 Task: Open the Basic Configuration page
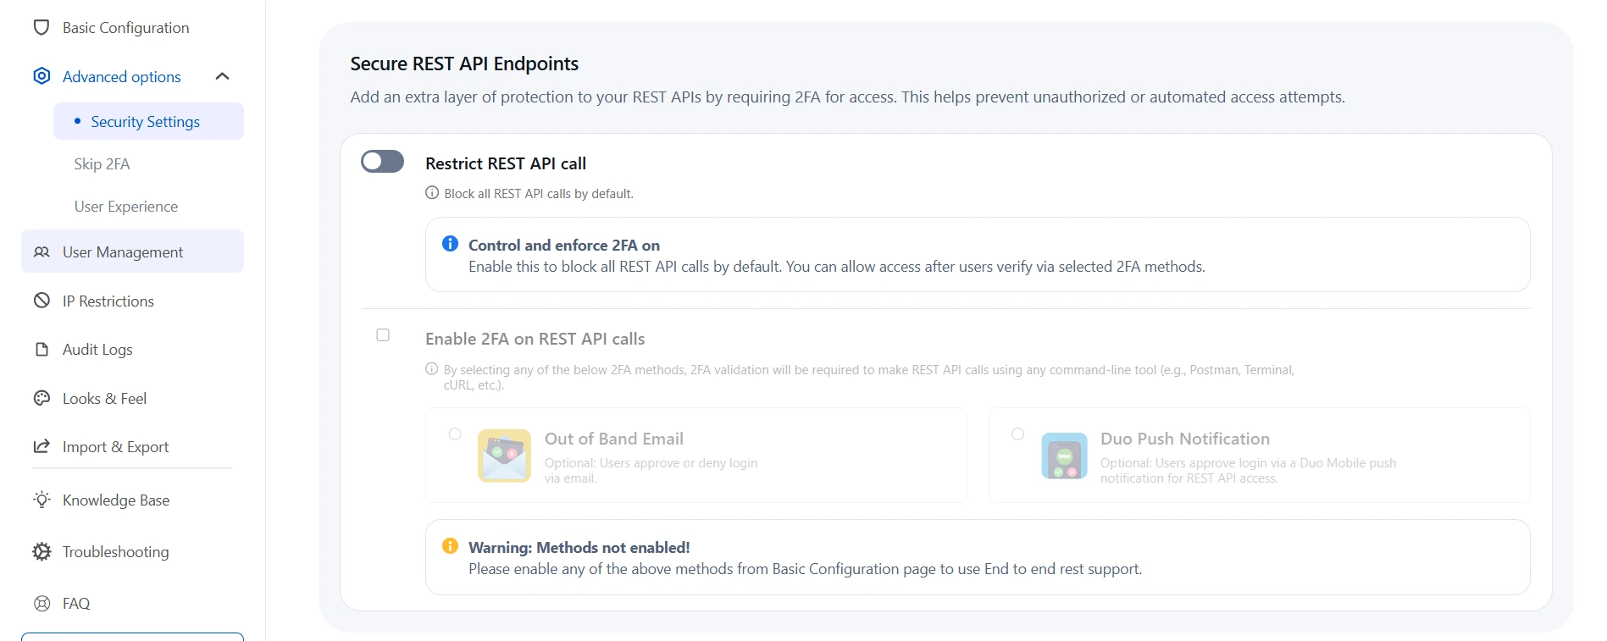tap(125, 27)
